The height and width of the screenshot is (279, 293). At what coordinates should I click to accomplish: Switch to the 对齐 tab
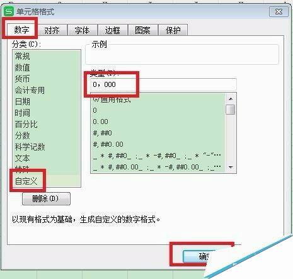(x=52, y=30)
